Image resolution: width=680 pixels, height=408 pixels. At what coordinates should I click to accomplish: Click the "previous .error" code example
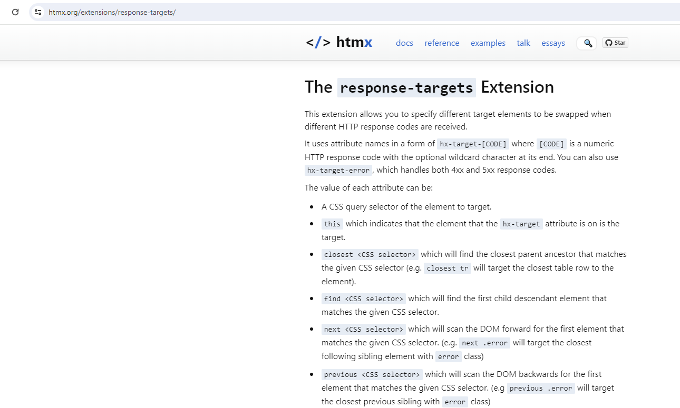[x=541, y=389]
